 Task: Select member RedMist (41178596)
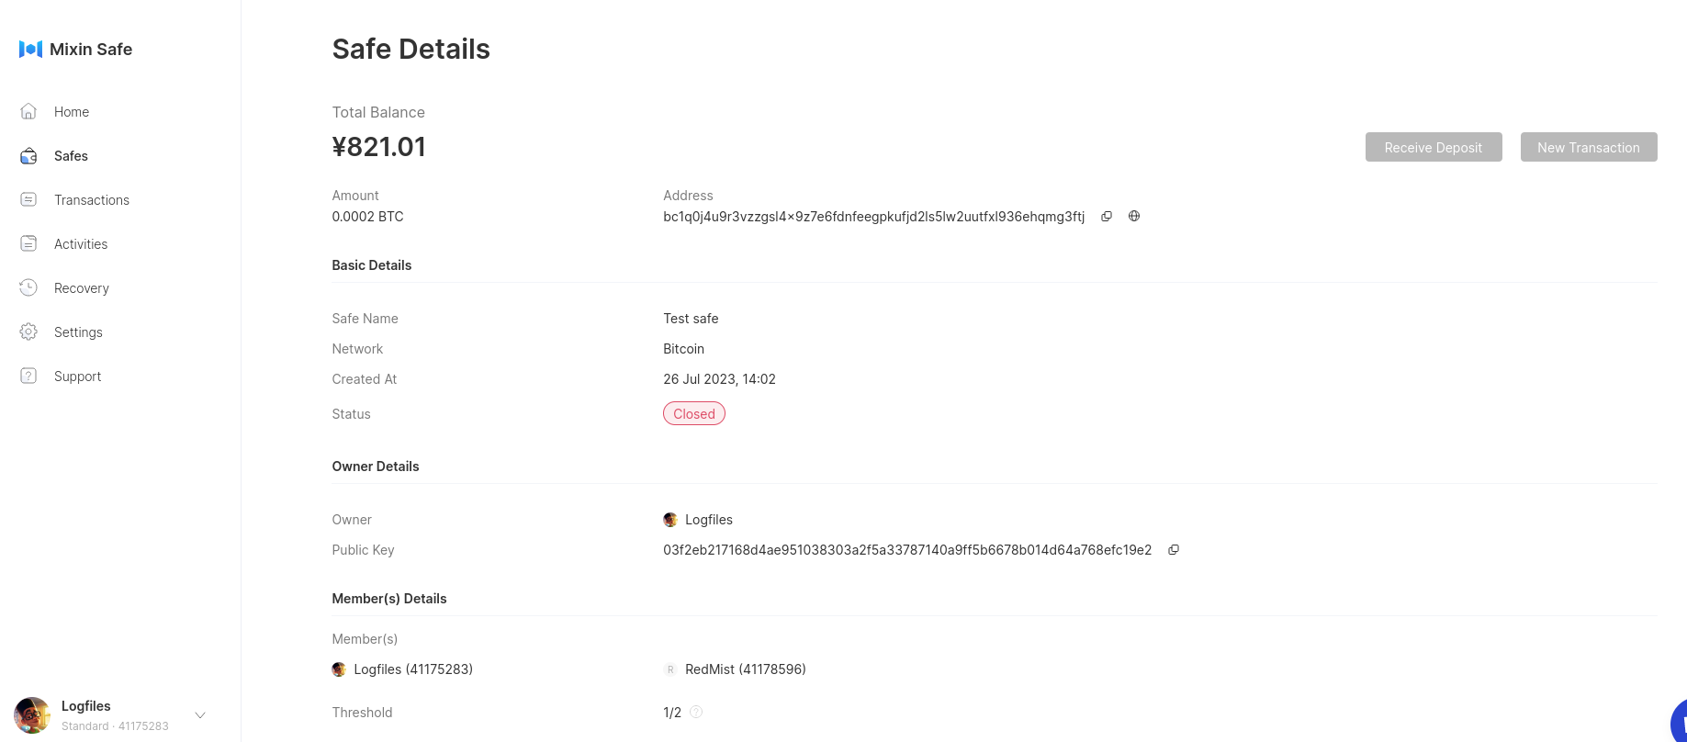pos(735,669)
